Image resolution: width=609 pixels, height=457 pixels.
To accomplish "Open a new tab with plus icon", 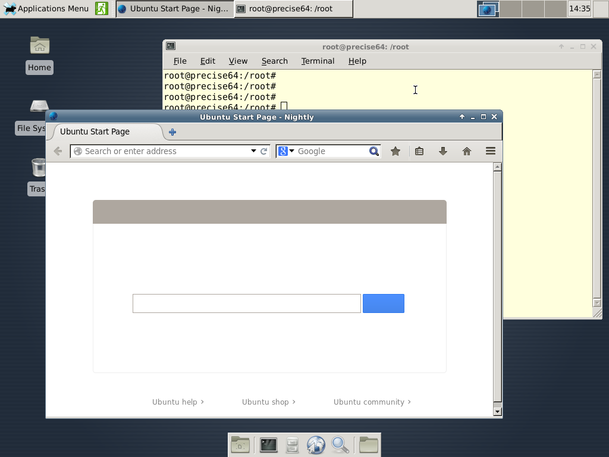I will (x=172, y=132).
